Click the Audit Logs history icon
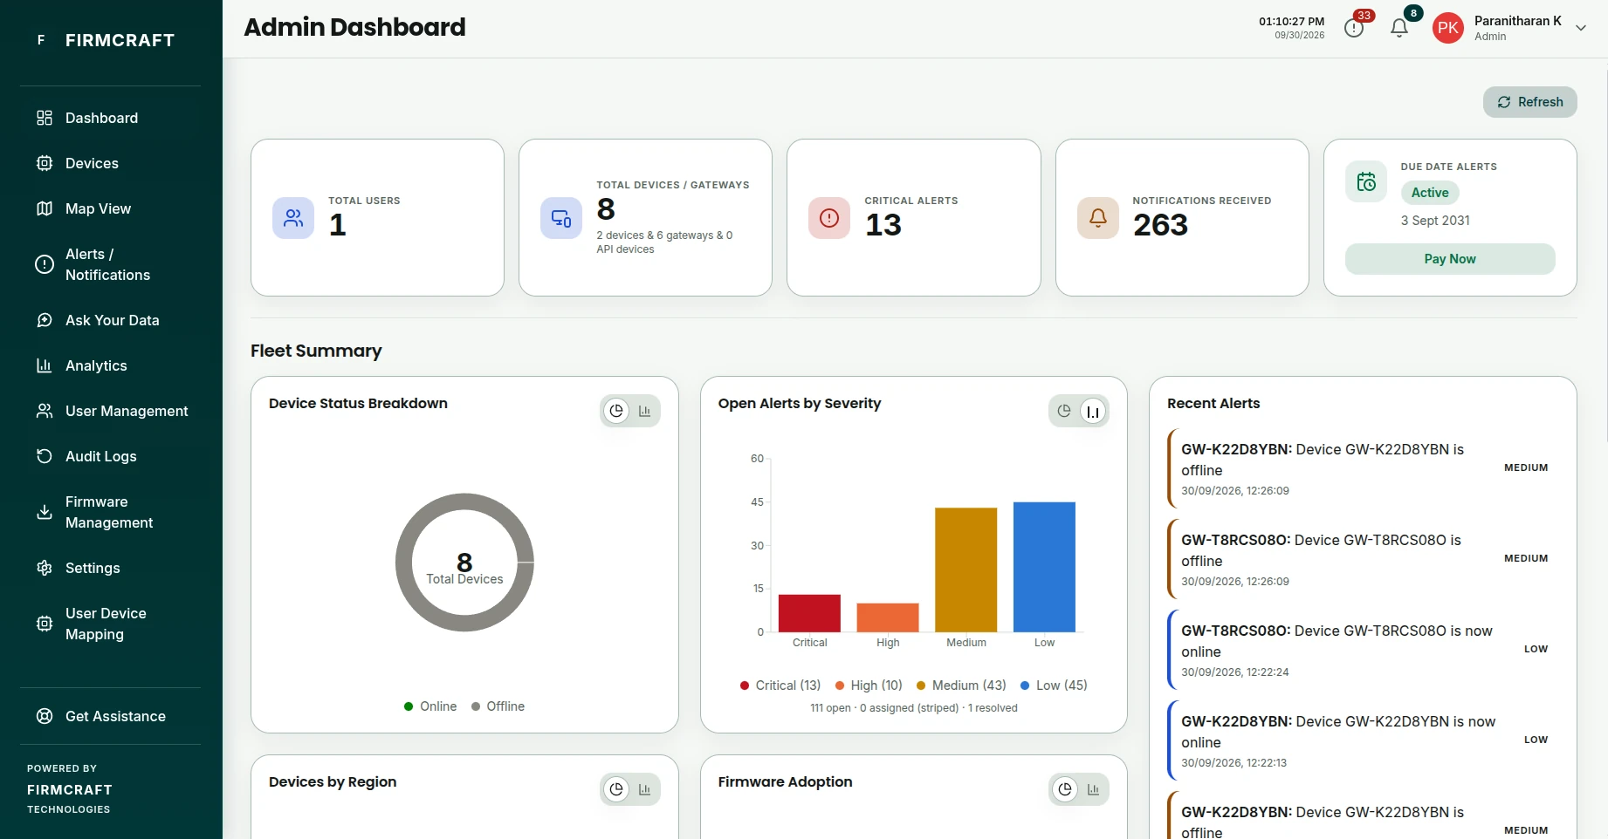The height and width of the screenshot is (839, 1608). 45,456
